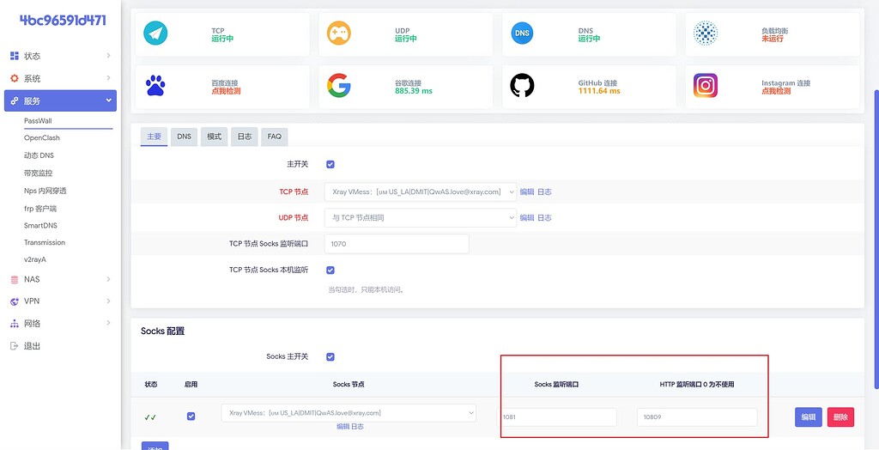
Task: Open the TCP 节点 dropdown
Action: click(421, 192)
